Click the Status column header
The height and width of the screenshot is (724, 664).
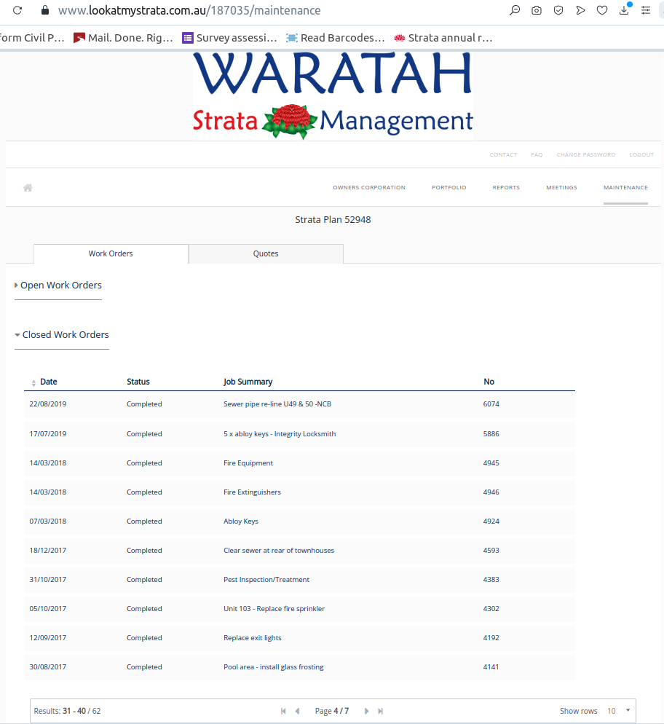pos(138,382)
